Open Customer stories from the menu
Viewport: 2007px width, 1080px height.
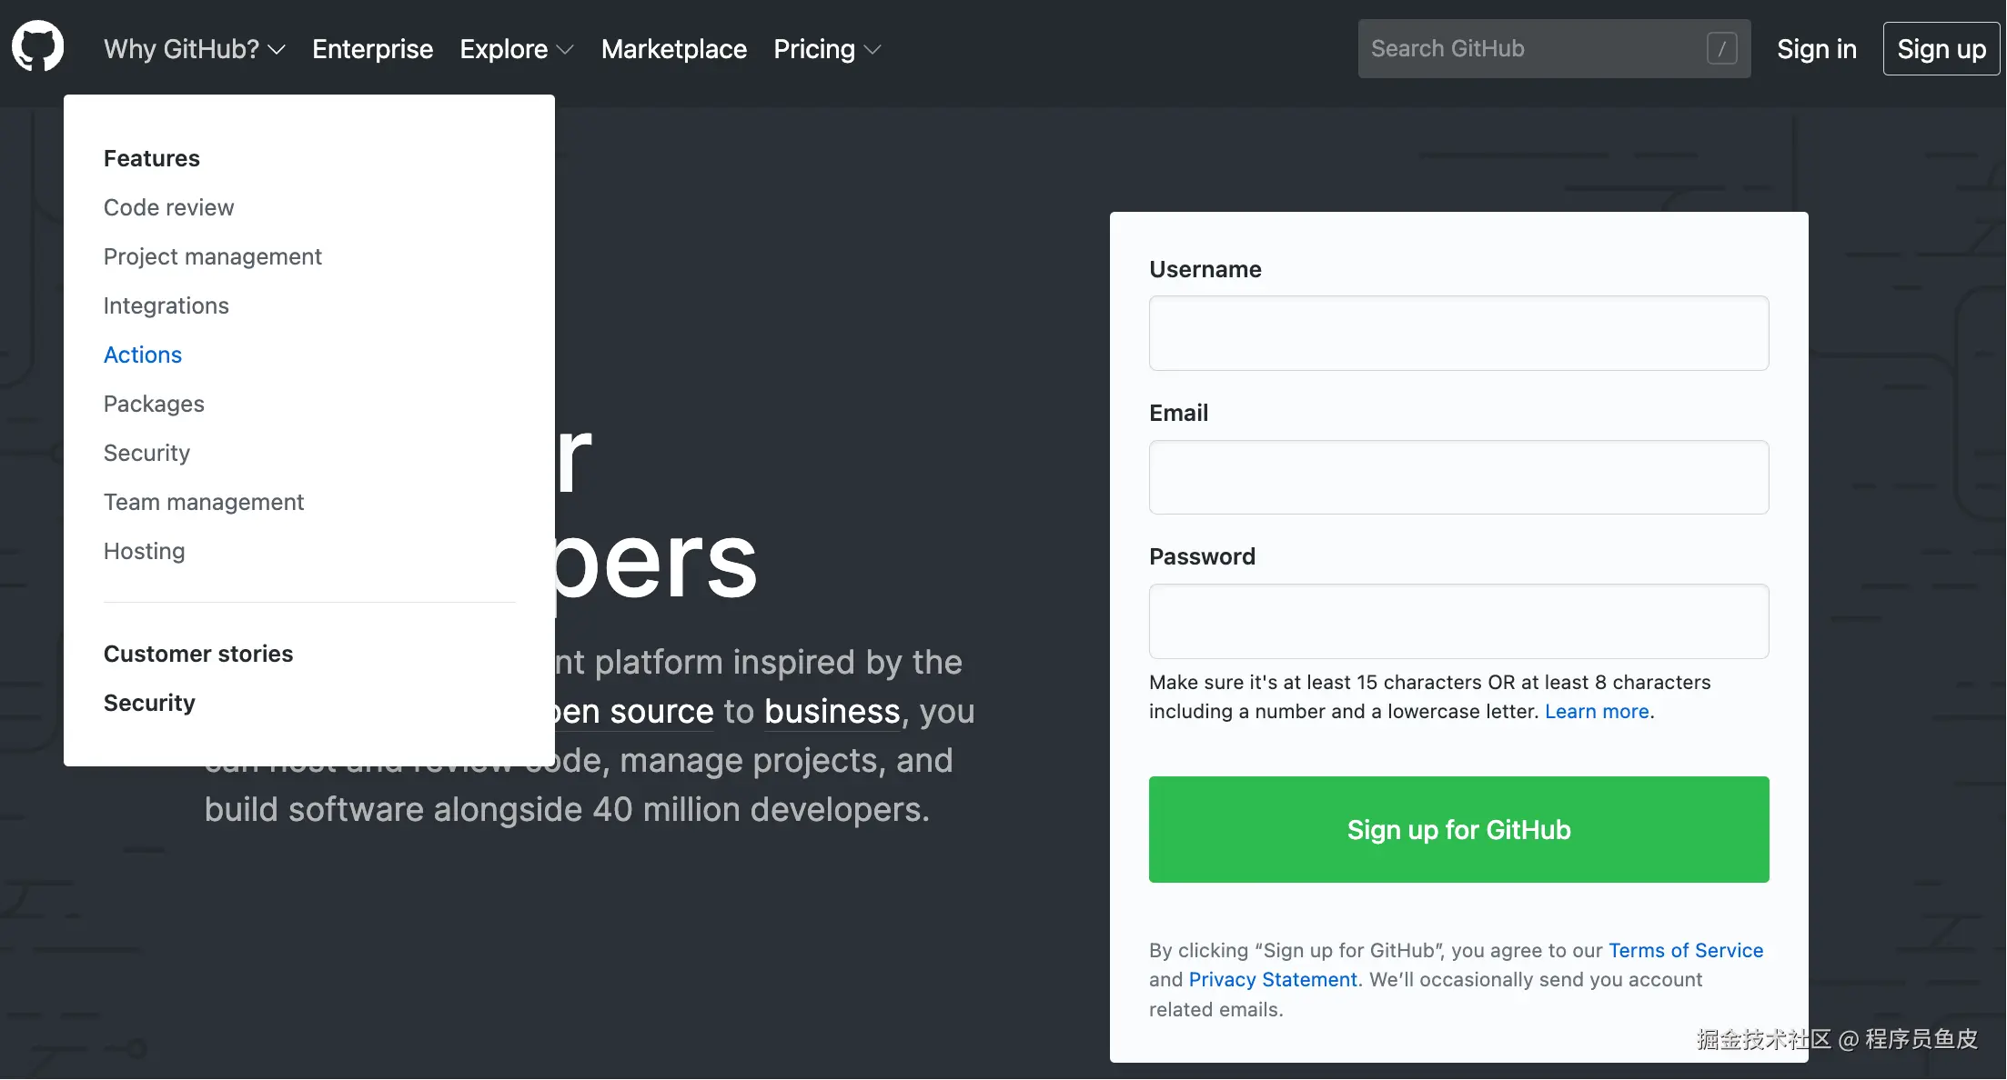(x=198, y=654)
